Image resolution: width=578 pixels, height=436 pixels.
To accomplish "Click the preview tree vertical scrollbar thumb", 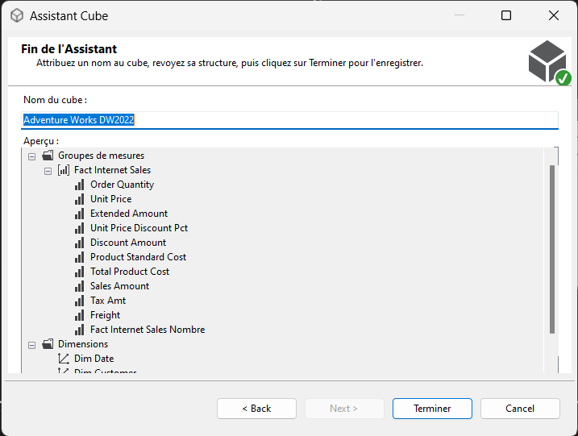I will 552,250.
